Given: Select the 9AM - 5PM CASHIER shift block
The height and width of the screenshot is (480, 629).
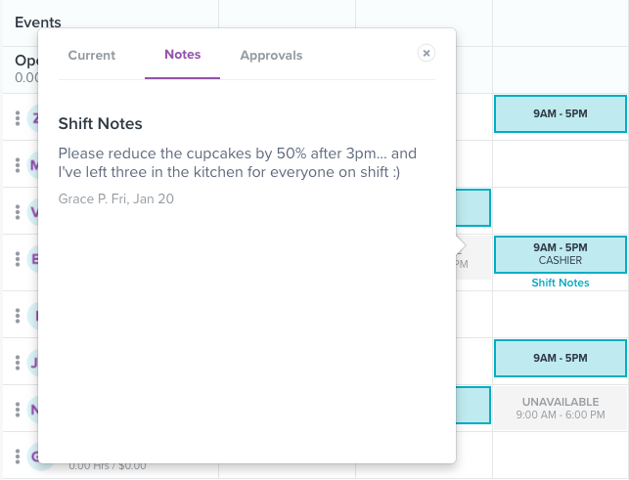Looking at the screenshot, I should pyautogui.click(x=560, y=254).
